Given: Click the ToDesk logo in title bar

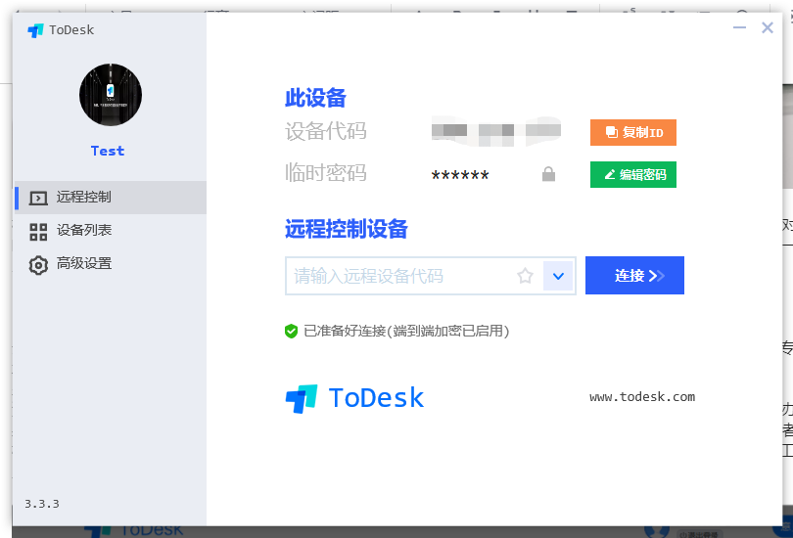Looking at the screenshot, I should [35, 30].
